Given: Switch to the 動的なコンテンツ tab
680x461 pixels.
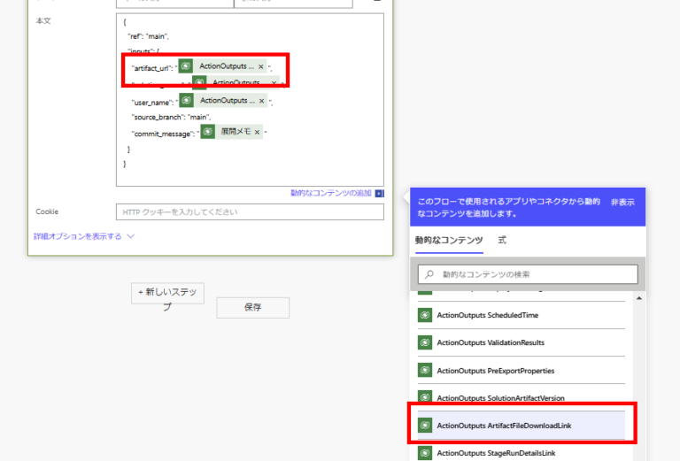Looking at the screenshot, I should (x=449, y=241).
